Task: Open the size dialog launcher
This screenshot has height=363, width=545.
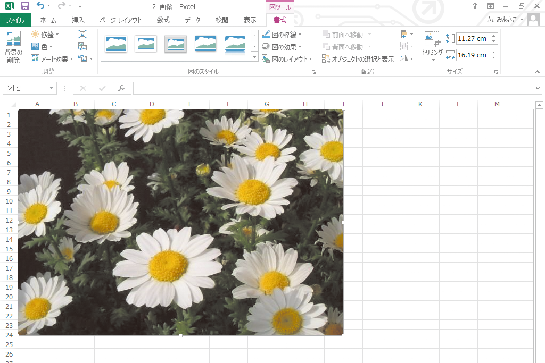Action: click(x=496, y=72)
